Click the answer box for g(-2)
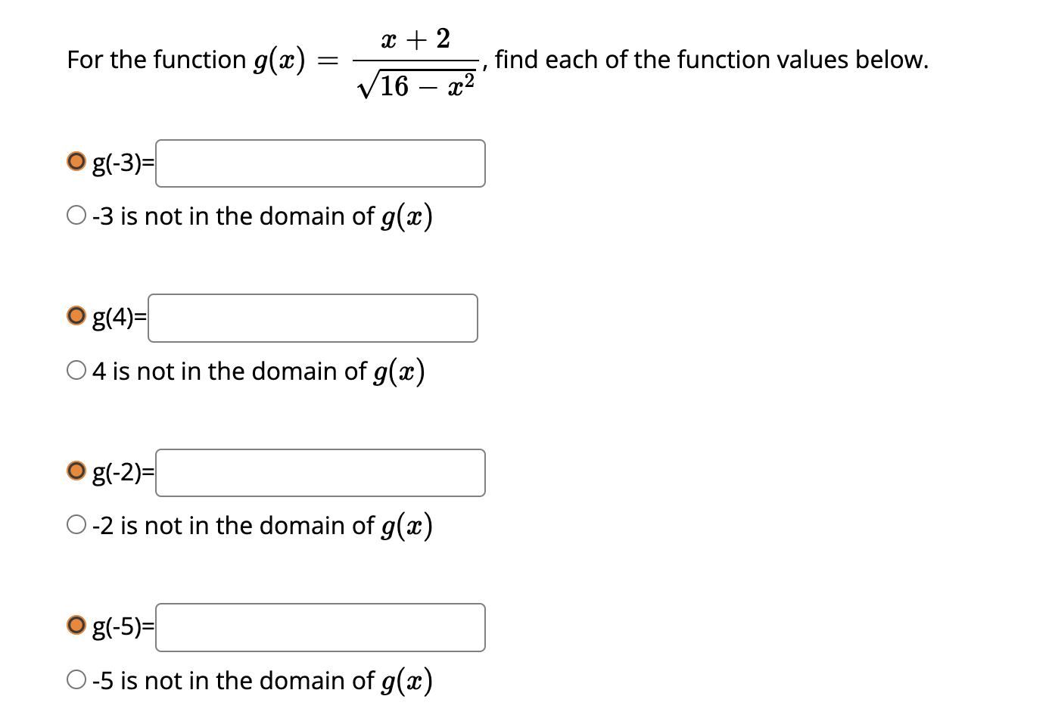This screenshot has width=1052, height=721. coord(319,472)
